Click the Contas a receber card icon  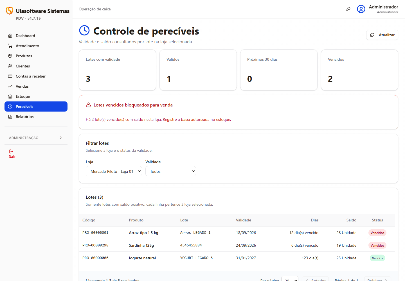click(x=10, y=76)
